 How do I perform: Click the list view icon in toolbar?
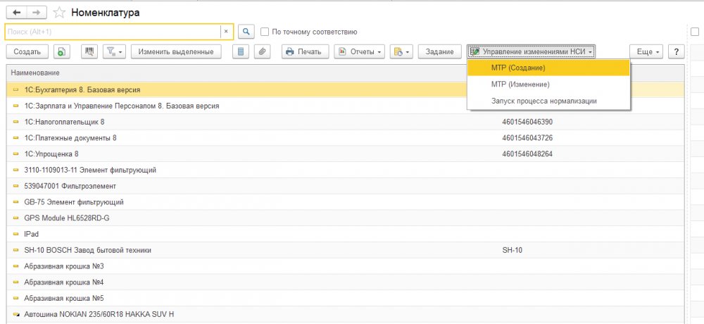point(241,51)
